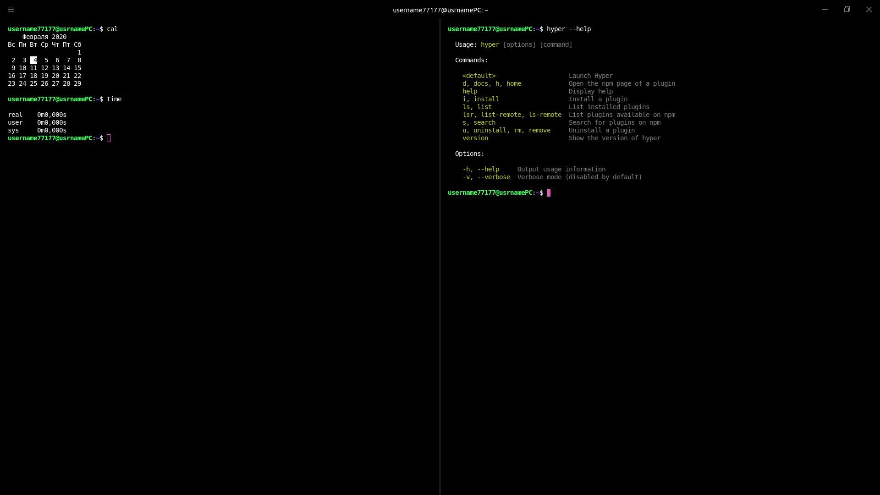Click the Output usage information description
The height and width of the screenshot is (495, 880).
click(x=561, y=169)
